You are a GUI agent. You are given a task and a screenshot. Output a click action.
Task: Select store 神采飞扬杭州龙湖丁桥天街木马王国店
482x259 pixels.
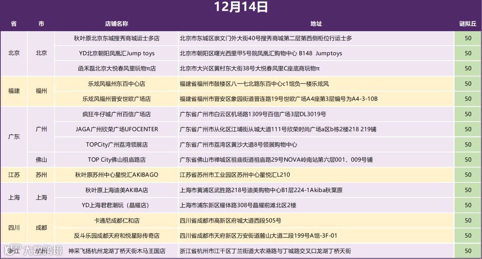[116, 251]
